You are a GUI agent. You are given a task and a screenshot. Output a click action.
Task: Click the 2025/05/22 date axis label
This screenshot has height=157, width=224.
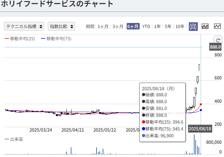click(104, 130)
